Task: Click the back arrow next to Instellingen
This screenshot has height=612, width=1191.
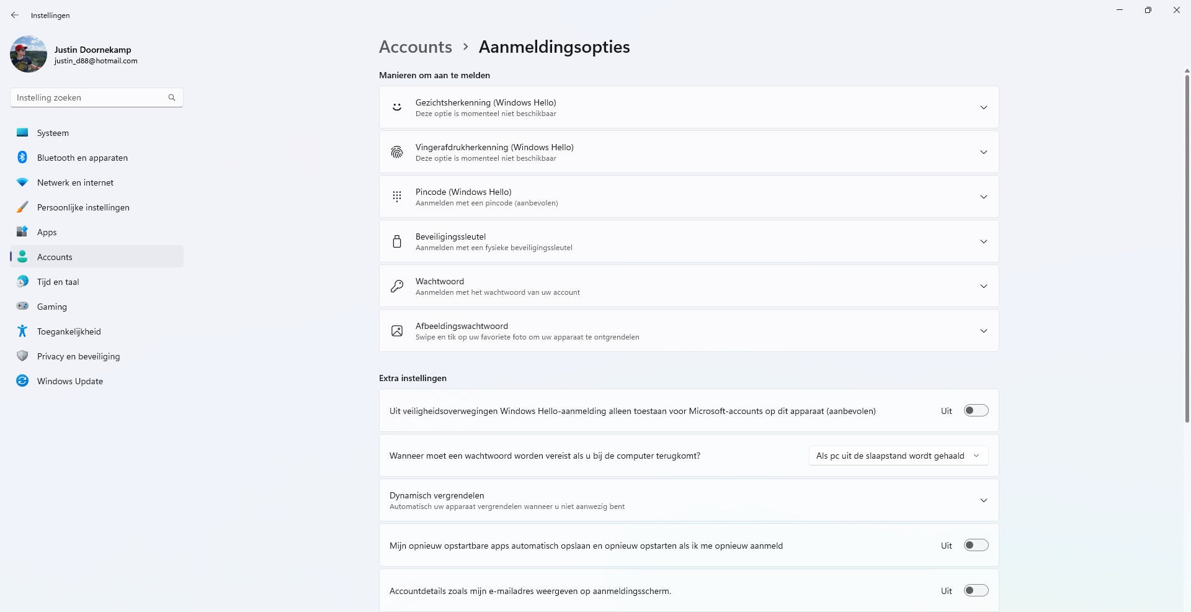Action: tap(15, 15)
